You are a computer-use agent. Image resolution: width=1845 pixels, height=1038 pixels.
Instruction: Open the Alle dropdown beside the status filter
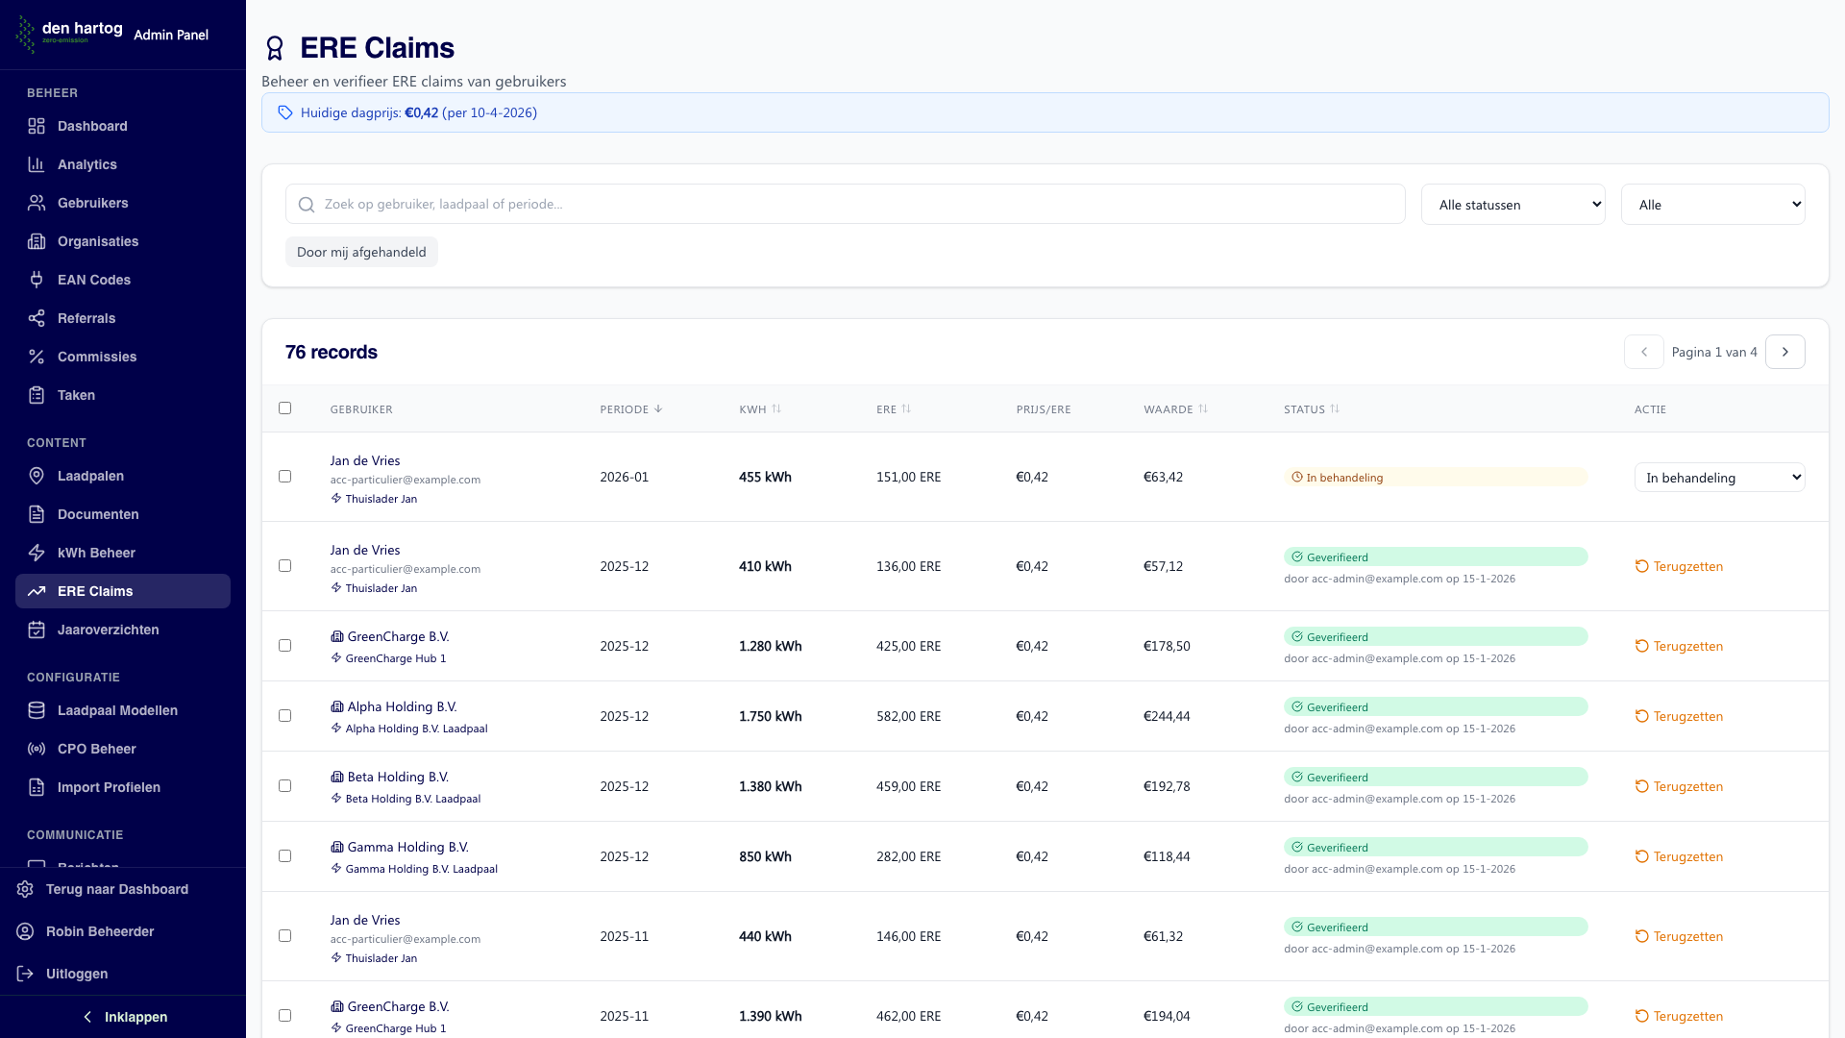[x=1712, y=204]
